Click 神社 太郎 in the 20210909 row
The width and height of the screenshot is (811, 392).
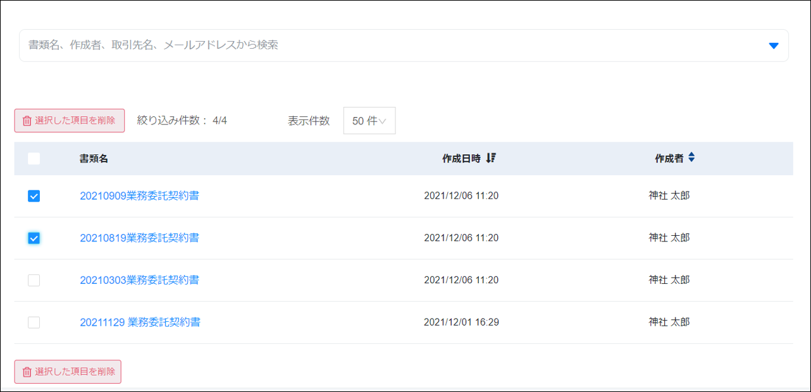(669, 196)
